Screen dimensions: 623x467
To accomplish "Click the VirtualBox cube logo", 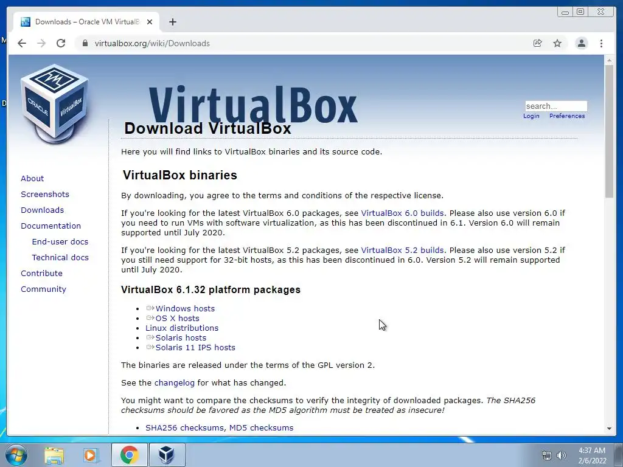I will 54,104.
